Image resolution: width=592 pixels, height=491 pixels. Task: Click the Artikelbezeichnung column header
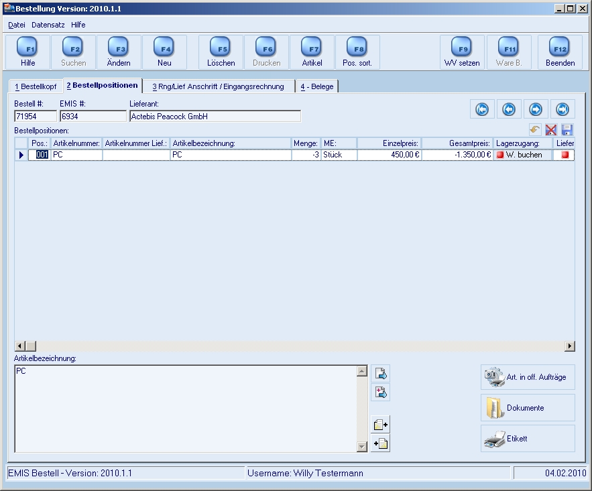click(231, 143)
